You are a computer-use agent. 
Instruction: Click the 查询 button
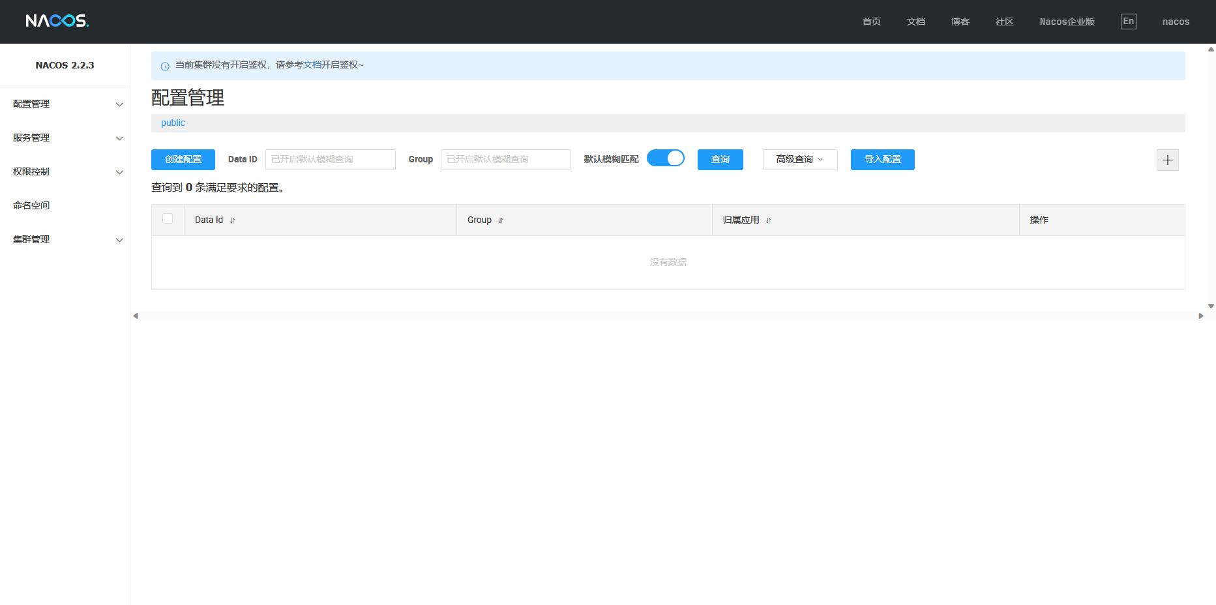tap(720, 160)
